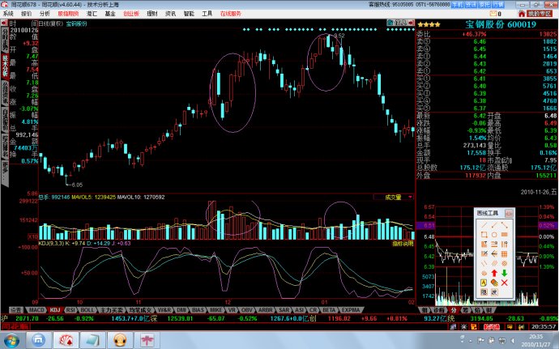
Task: Switch to the BOLL indicator tab
Action: click(87, 309)
